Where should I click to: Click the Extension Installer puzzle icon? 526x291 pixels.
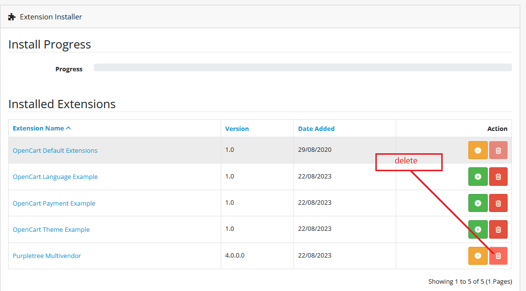12,17
